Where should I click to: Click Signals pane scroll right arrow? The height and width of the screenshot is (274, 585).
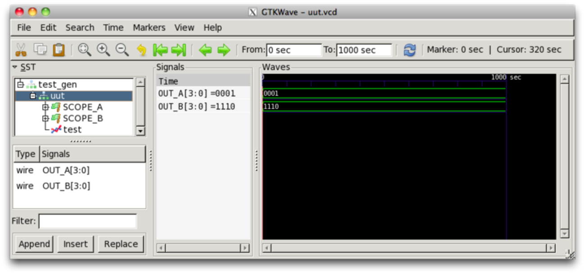coord(245,248)
